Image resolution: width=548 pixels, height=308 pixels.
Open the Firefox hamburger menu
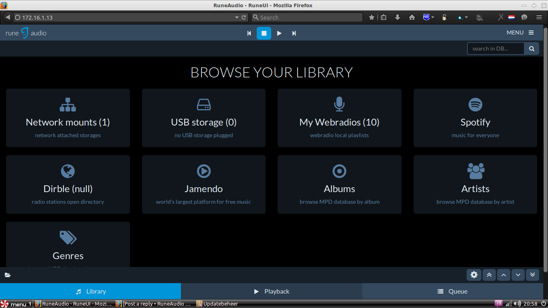539,17
